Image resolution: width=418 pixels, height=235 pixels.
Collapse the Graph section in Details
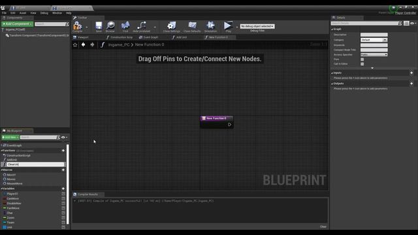[x=332, y=29]
